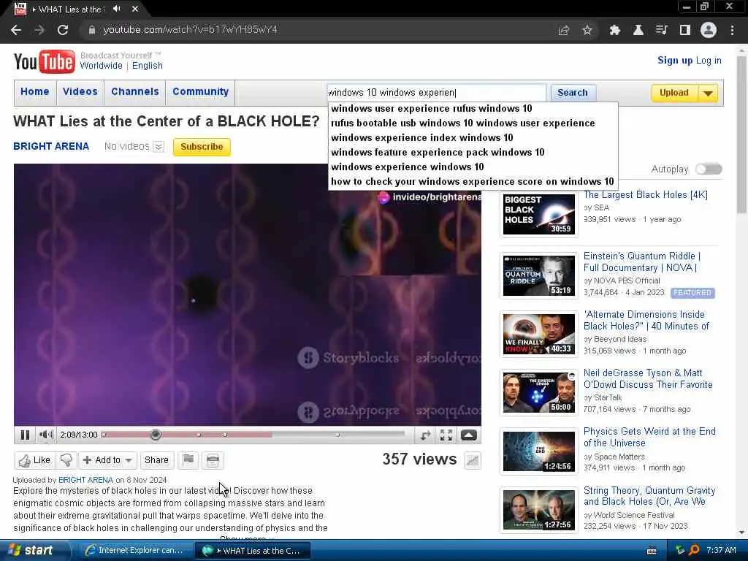
Task: Click the taskbar magnifier tray icon
Action: 695,550
